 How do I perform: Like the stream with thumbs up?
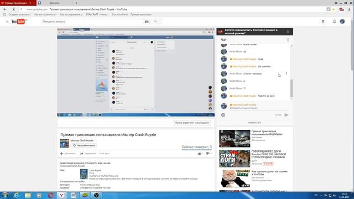click(199, 154)
